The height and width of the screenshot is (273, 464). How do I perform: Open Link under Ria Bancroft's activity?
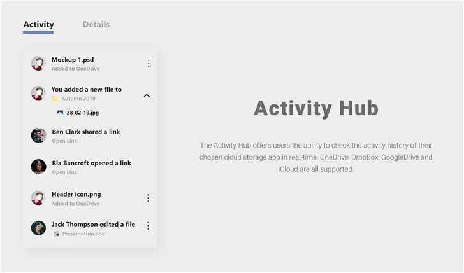[x=65, y=172]
